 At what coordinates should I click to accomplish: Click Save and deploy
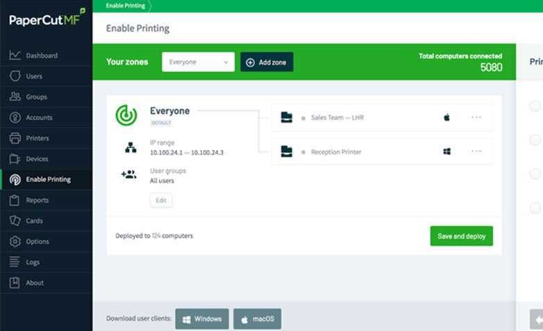pyautogui.click(x=461, y=236)
